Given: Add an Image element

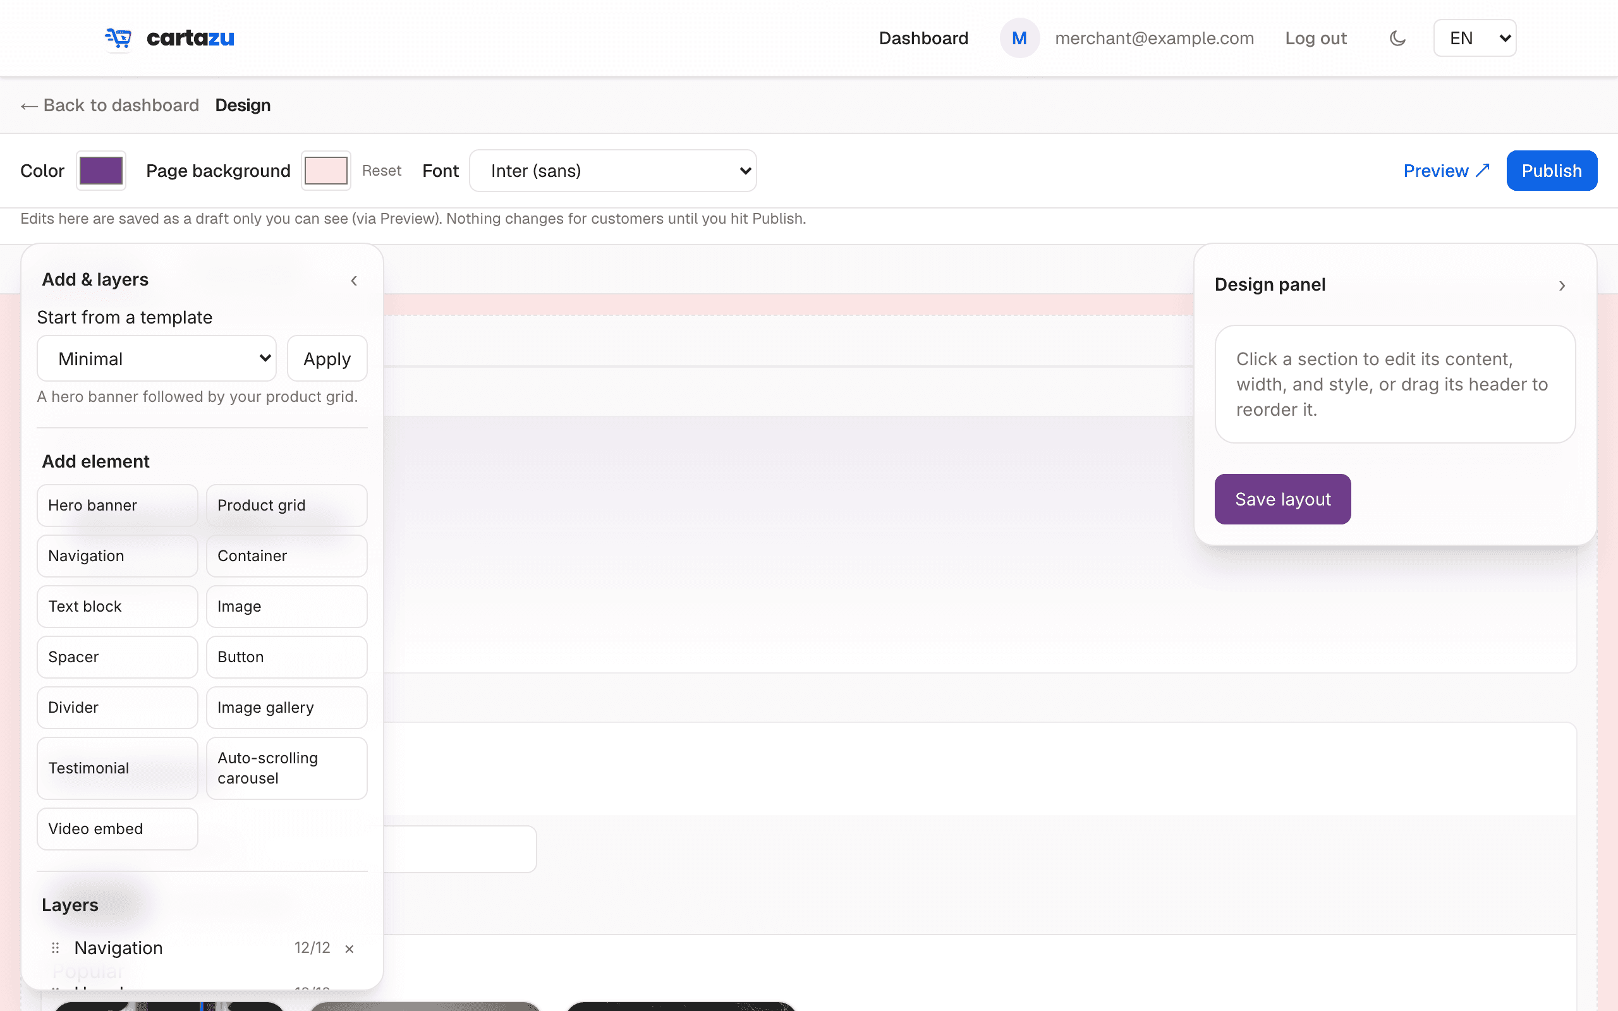Looking at the screenshot, I should tap(286, 607).
